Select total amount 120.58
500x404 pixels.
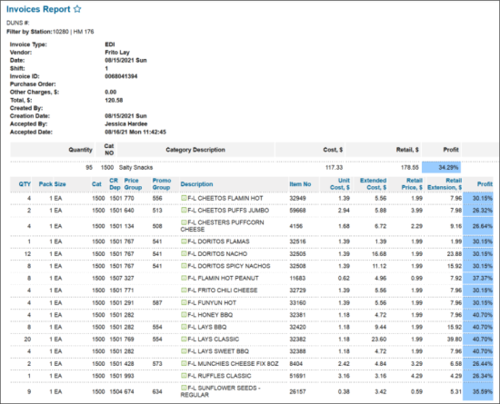point(114,100)
